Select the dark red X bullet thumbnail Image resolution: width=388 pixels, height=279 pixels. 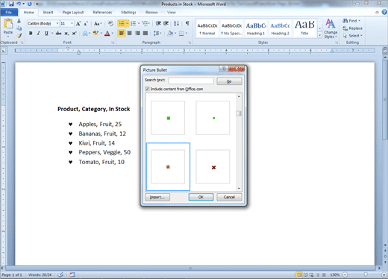click(x=213, y=167)
